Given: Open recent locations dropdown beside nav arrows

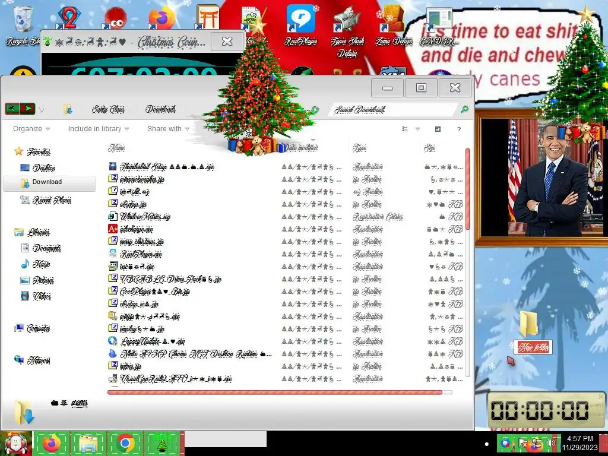Looking at the screenshot, I should [42, 110].
